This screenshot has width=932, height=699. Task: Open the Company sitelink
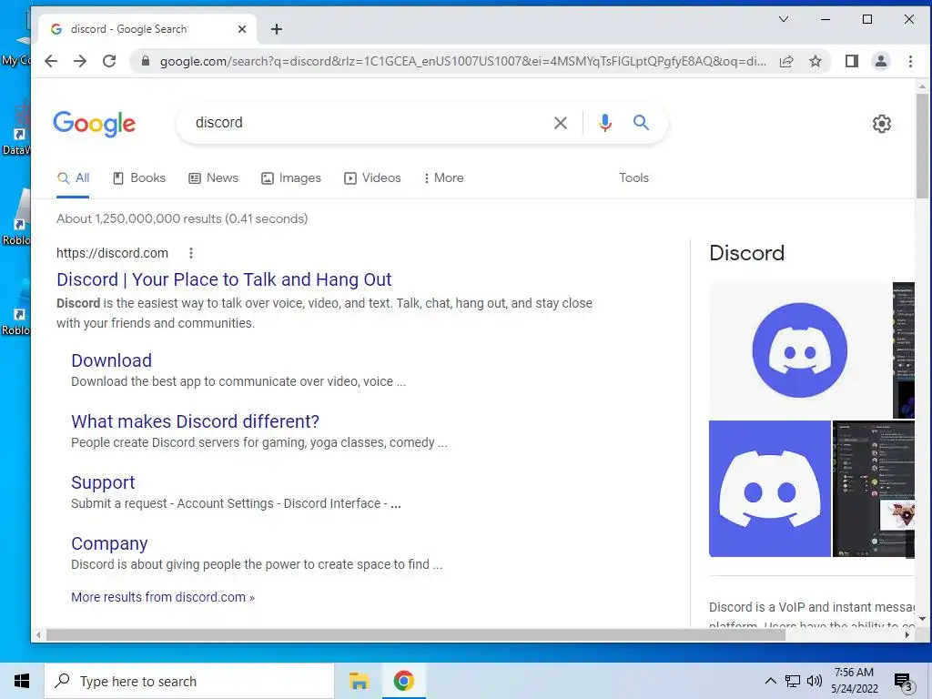tap(109, 543)
